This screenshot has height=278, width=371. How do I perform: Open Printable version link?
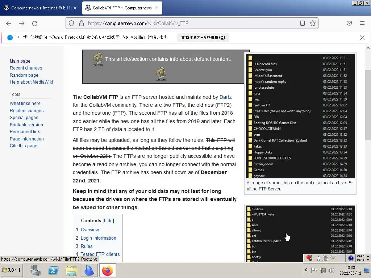26,125
